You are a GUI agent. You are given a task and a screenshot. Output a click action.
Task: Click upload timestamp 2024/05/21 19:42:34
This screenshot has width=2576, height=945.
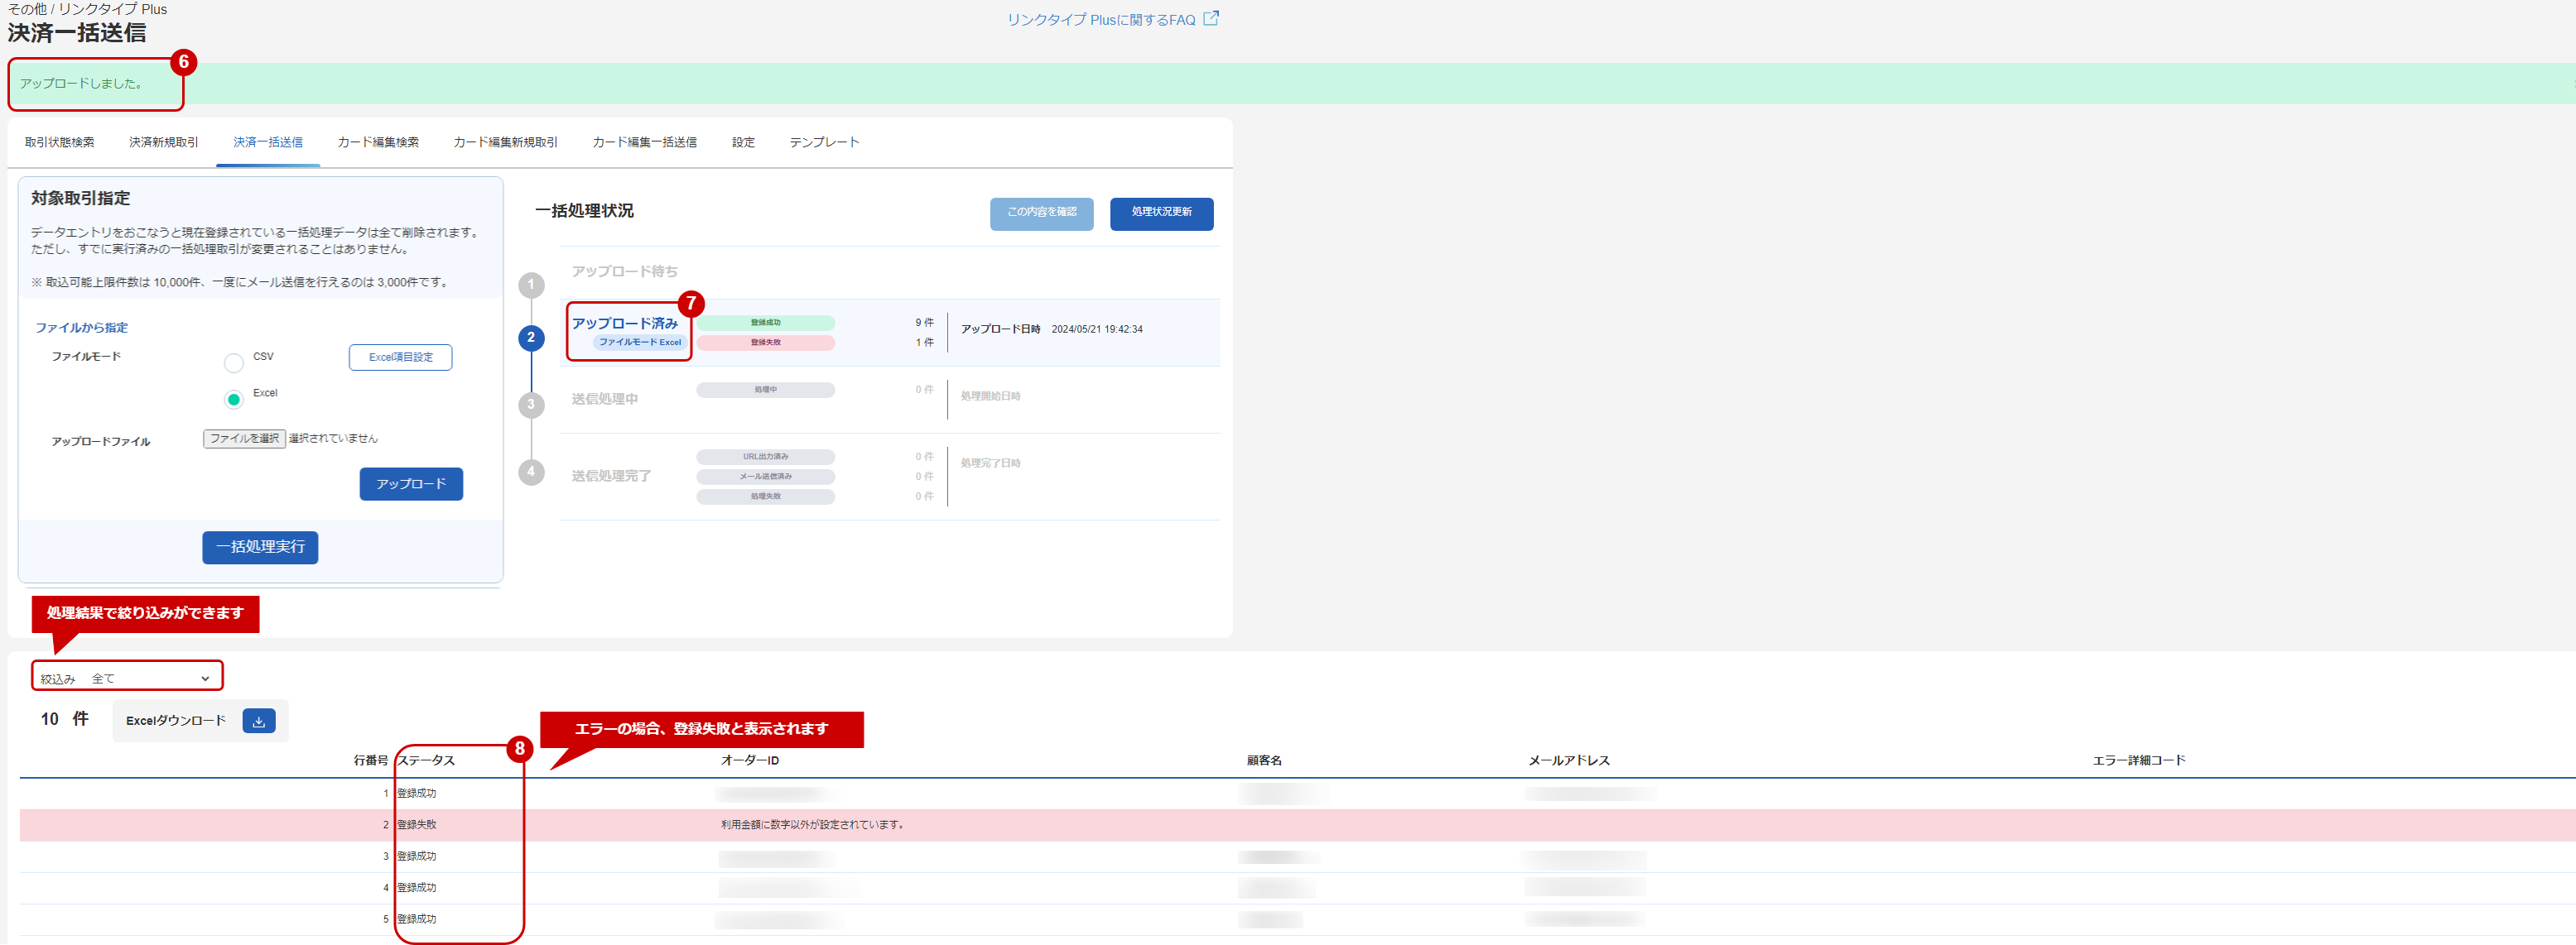pyautogui.click(x=1097, y=329)
